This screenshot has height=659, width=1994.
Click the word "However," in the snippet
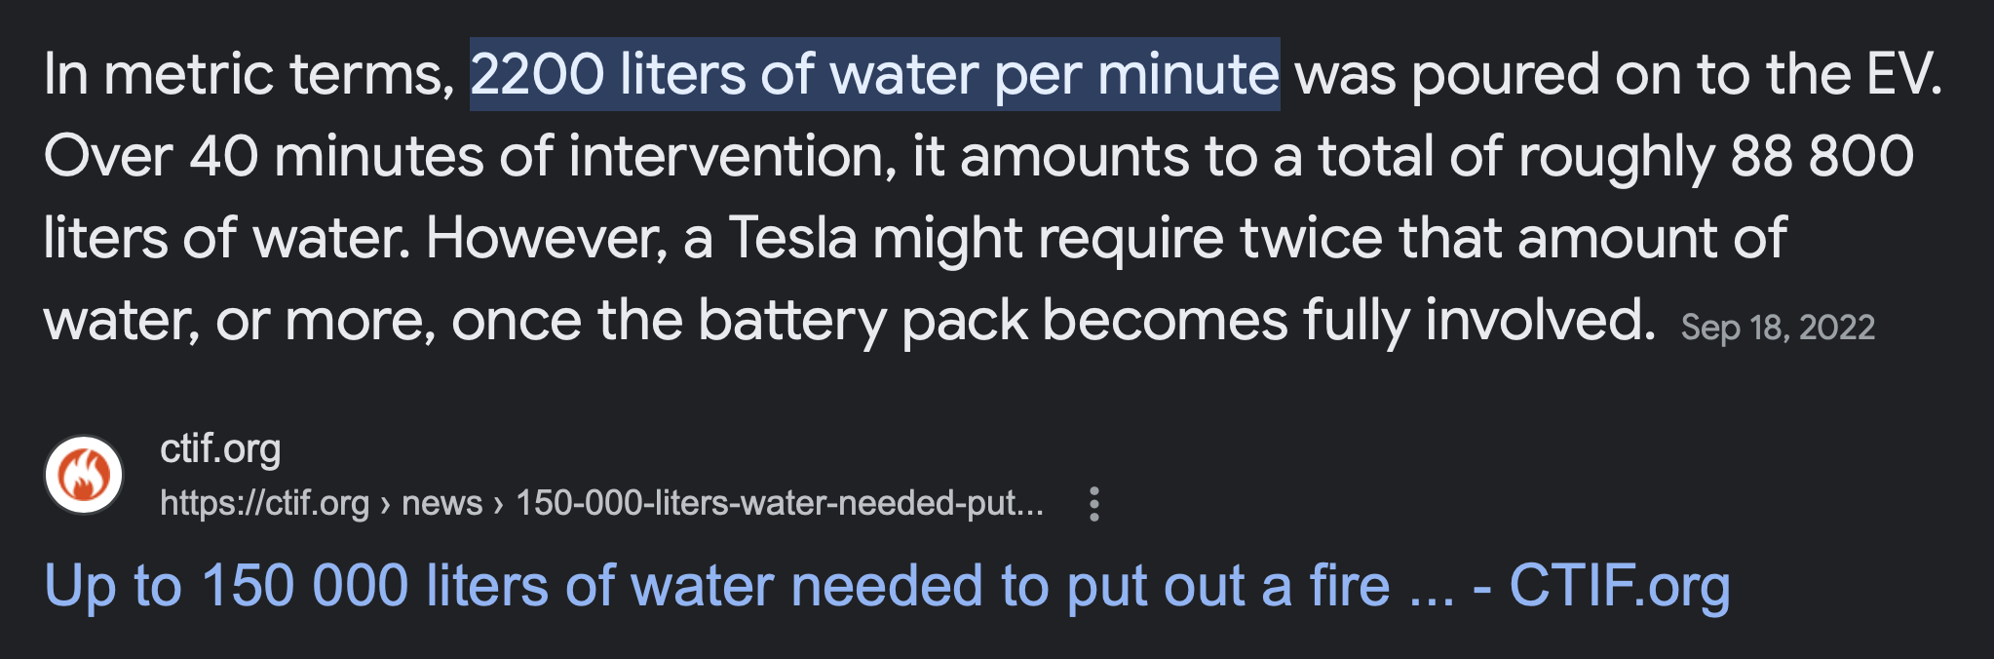tap(547, 238)
